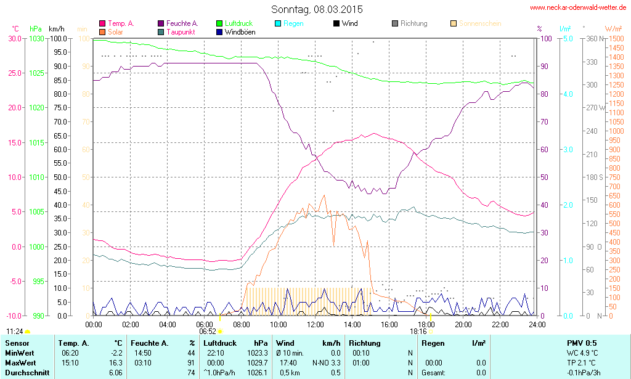Select the Sensor column header in table
This screenshot has width=631, height=379.
pyautogui.click(x=17, y=343)
